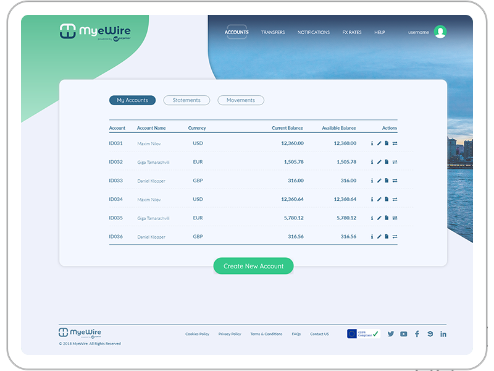
Task: Click the GDPR Compliant badge
Action: (x=363, y=334)
